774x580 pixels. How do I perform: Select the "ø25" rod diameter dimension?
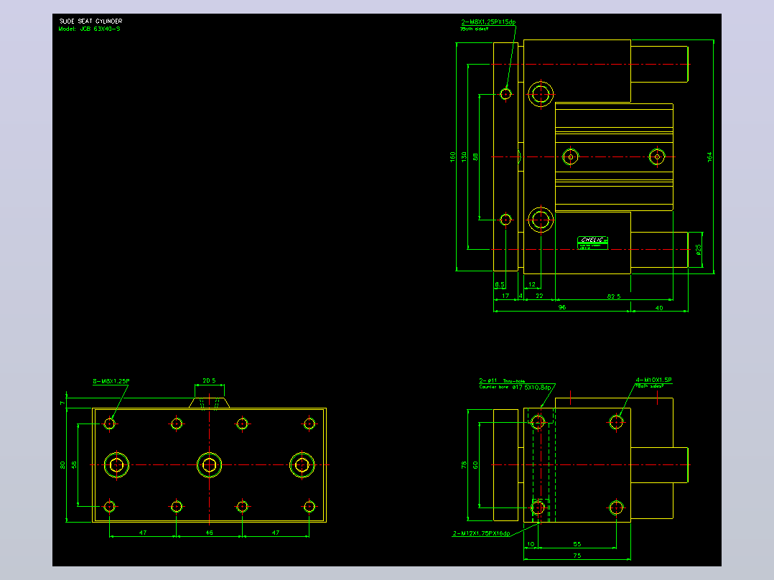click(699, 250)
